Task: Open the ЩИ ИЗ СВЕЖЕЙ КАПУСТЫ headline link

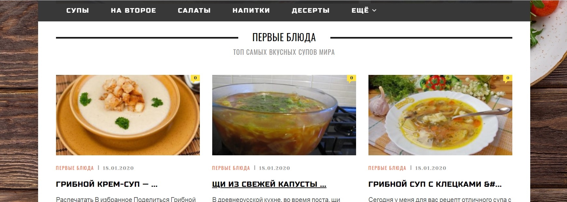Action: pos(269,184)
